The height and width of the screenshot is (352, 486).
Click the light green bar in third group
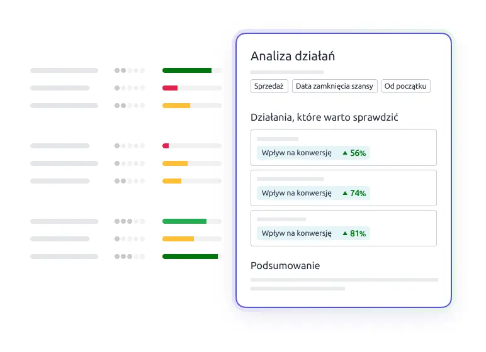(184, 221)
